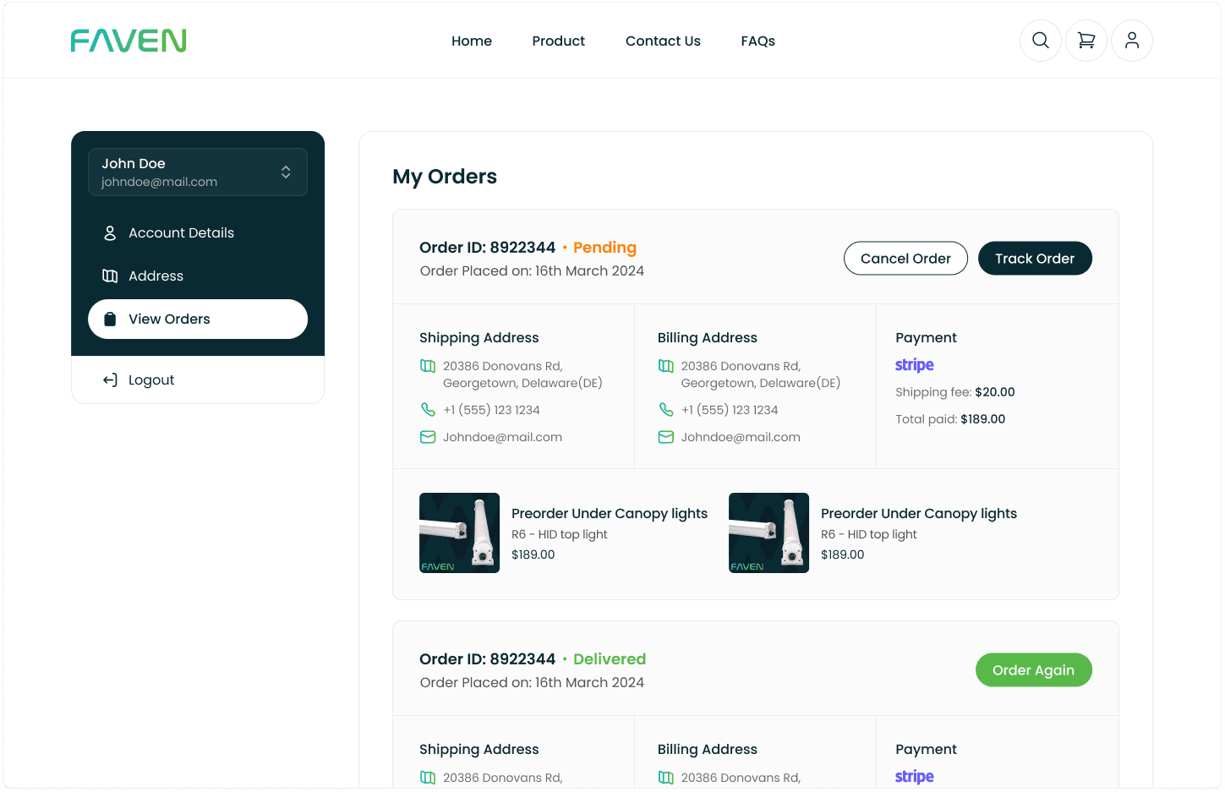Viewport: 1225px width, 792px height.
Task: Click the Logout arrow icon
Action: coord(110,380)
